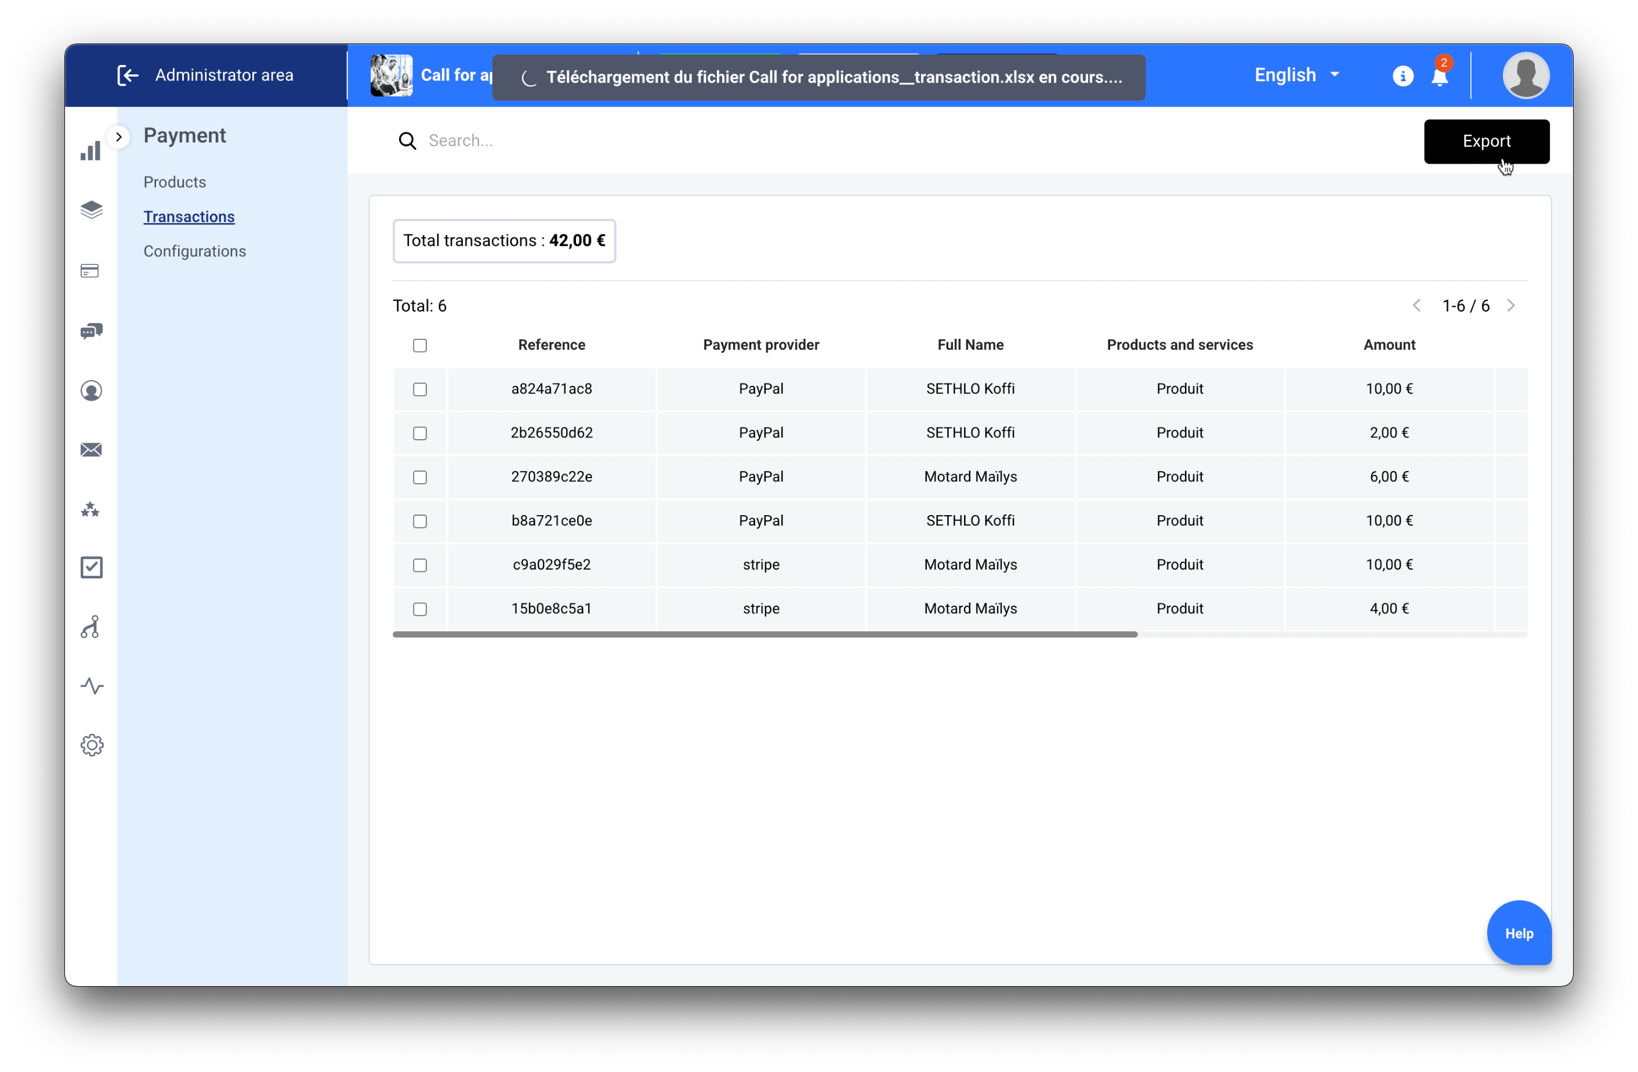Open the Help bubble
This screenshot has width=1638, height=1072.
pos(1519,933)
